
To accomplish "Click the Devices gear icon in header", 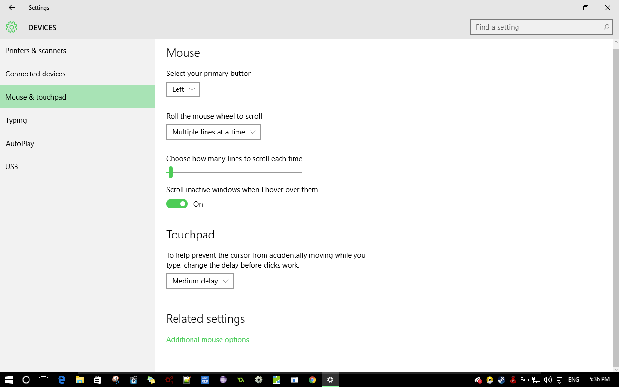I will pos(12,27).
